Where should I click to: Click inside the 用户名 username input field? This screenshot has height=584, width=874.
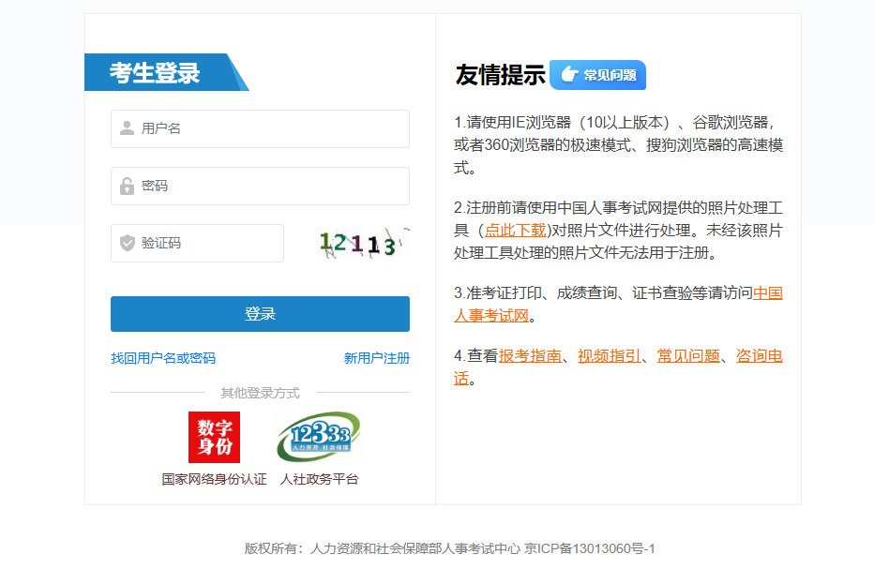(263, 128)
